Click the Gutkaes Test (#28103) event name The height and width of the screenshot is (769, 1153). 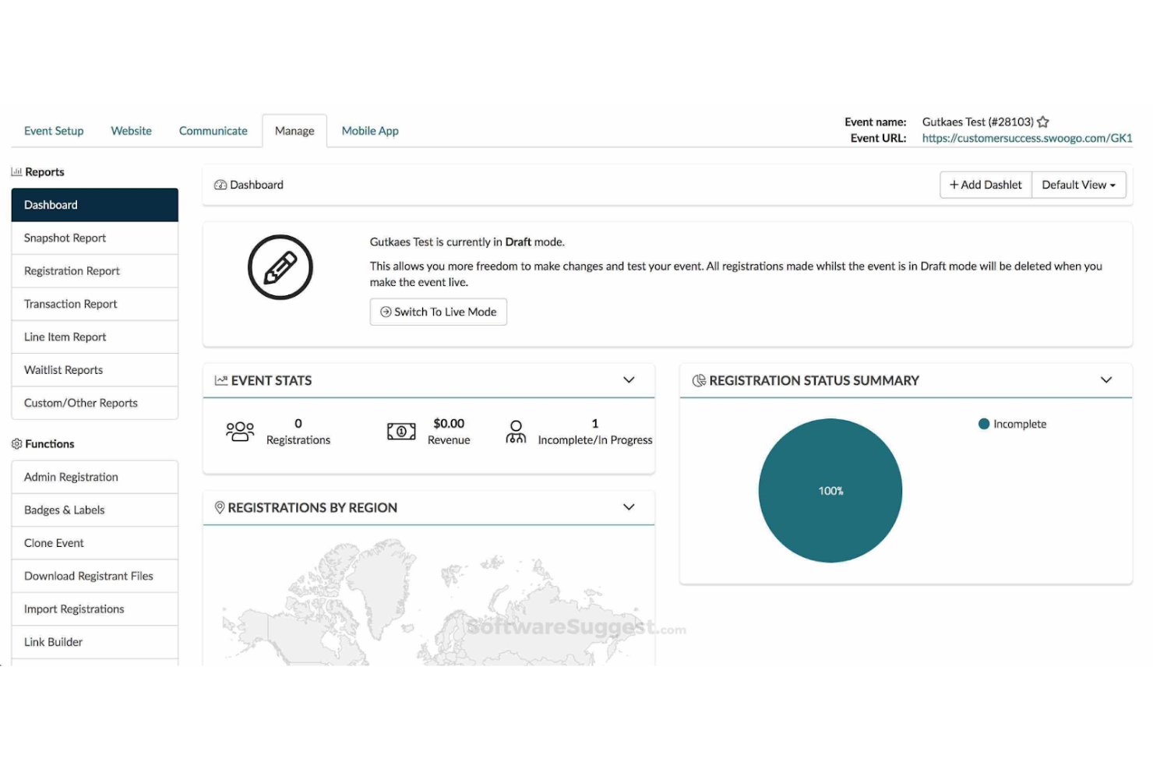[x=978, y=122]
